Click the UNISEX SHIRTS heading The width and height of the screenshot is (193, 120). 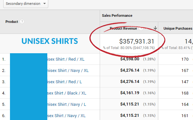point(50,41)
